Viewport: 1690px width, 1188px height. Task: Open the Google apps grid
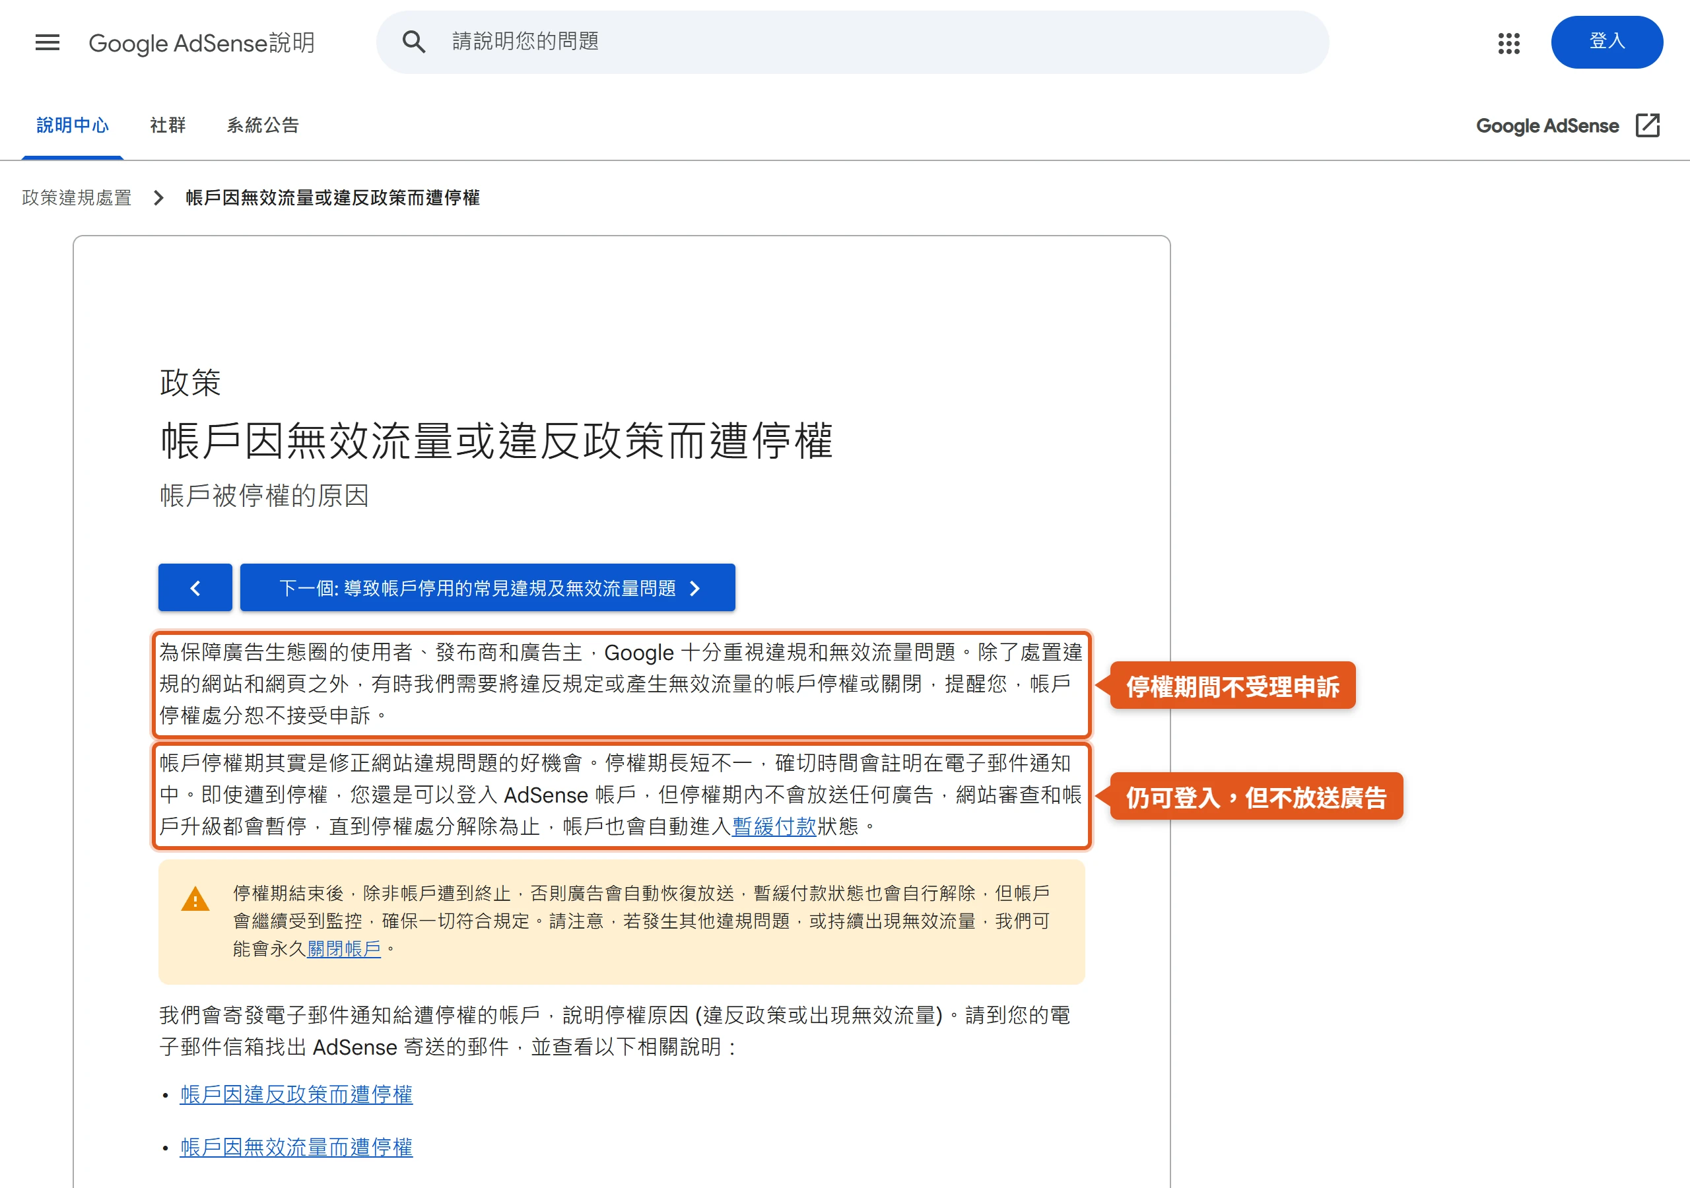click(x=1509, y=43)
